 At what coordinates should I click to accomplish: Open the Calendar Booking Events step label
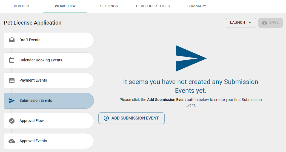41,60
